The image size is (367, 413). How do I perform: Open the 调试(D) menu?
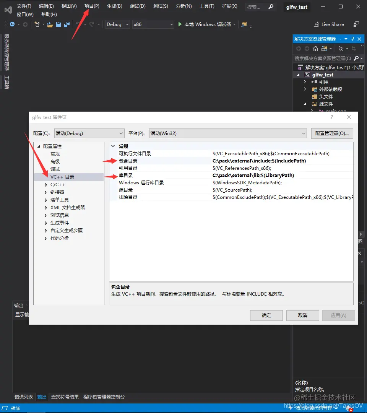coord(138,6)
